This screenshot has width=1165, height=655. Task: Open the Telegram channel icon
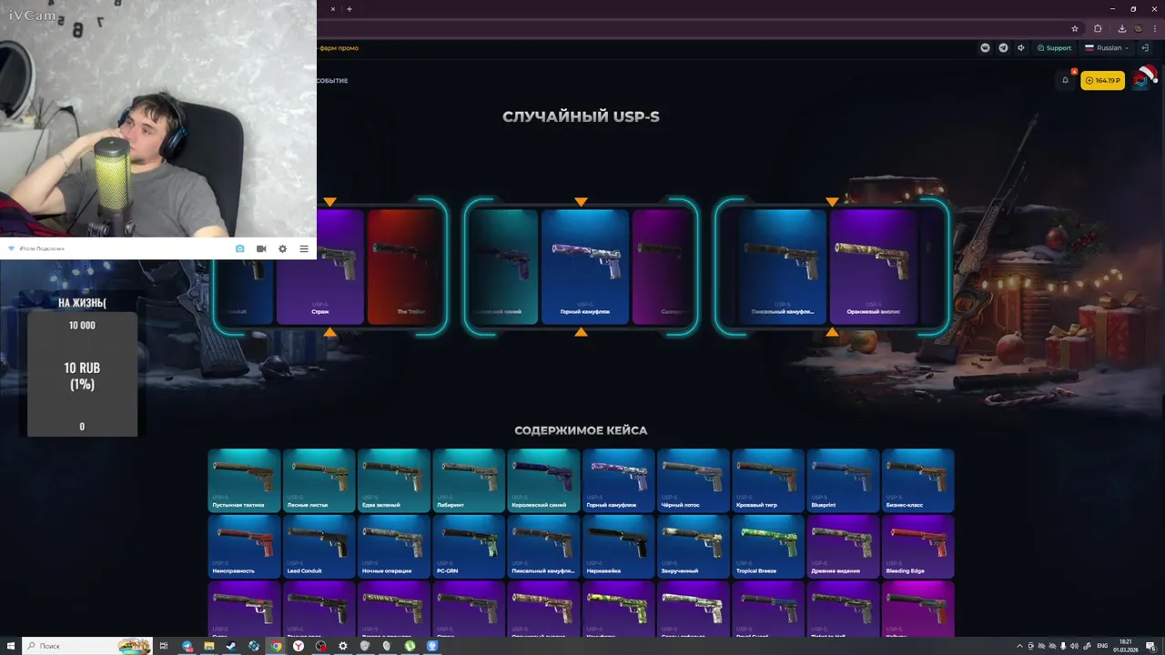coord(1003,48)
